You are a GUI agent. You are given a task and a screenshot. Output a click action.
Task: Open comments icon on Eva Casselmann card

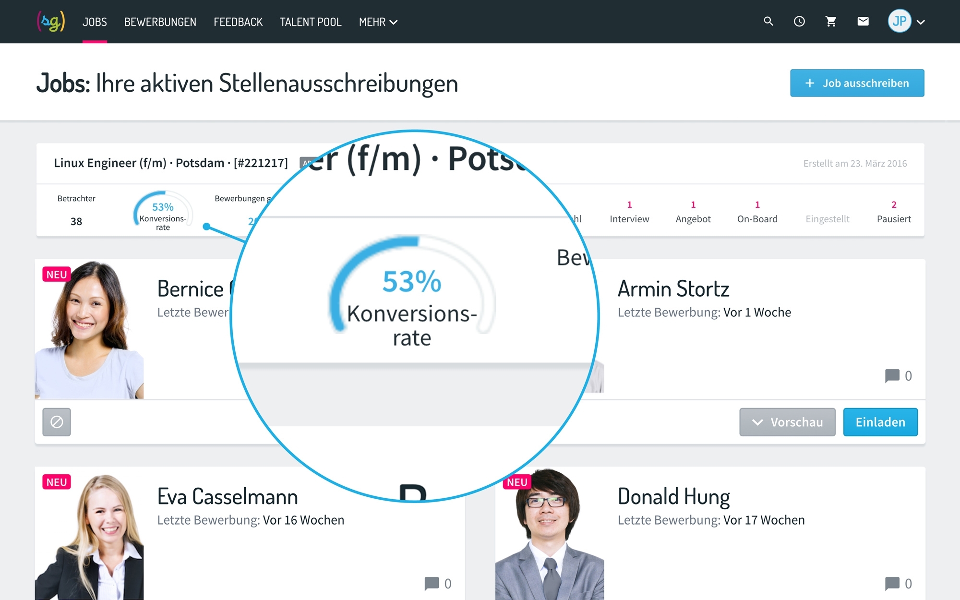432,583
